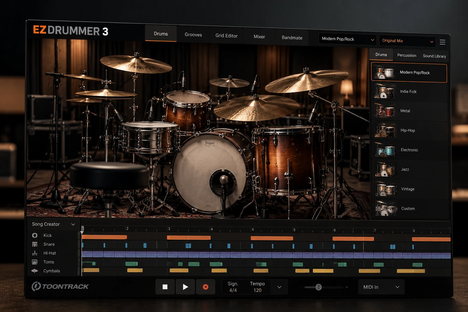Open the MIDI In dropdown

pyautogui.click(x=381, y=287)
